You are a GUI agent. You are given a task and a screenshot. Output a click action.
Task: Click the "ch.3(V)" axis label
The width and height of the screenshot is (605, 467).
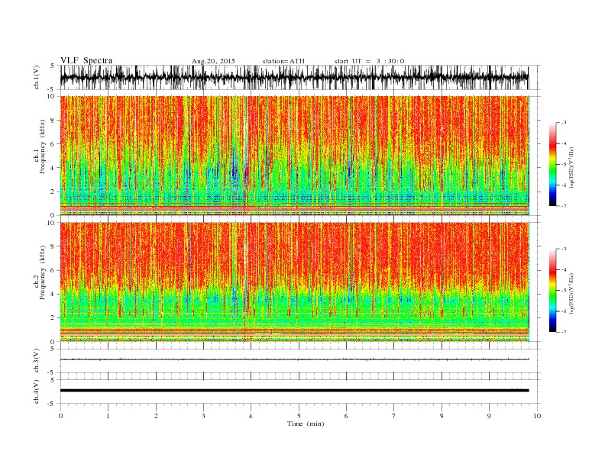point(37,361)
